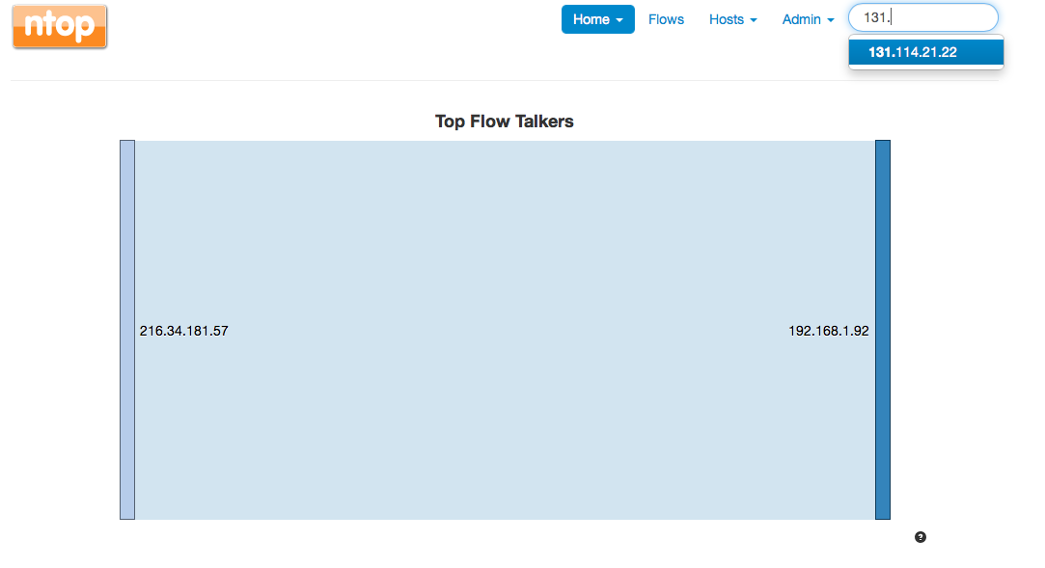Click the Hosts text in navbar

726,19
